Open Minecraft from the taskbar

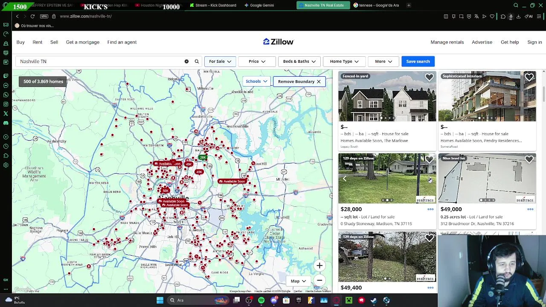(x=349, y=300)
